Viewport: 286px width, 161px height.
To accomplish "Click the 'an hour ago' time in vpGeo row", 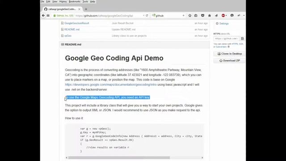I will tap(201, 36).
